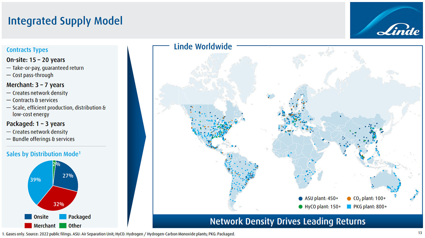
Task: Click the CO2 plant legend dot
Action: (349, 199)
